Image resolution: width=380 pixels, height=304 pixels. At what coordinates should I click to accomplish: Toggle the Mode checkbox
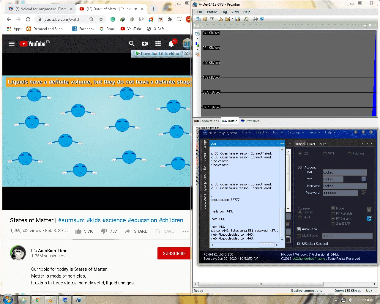click(x=333, y=208)
